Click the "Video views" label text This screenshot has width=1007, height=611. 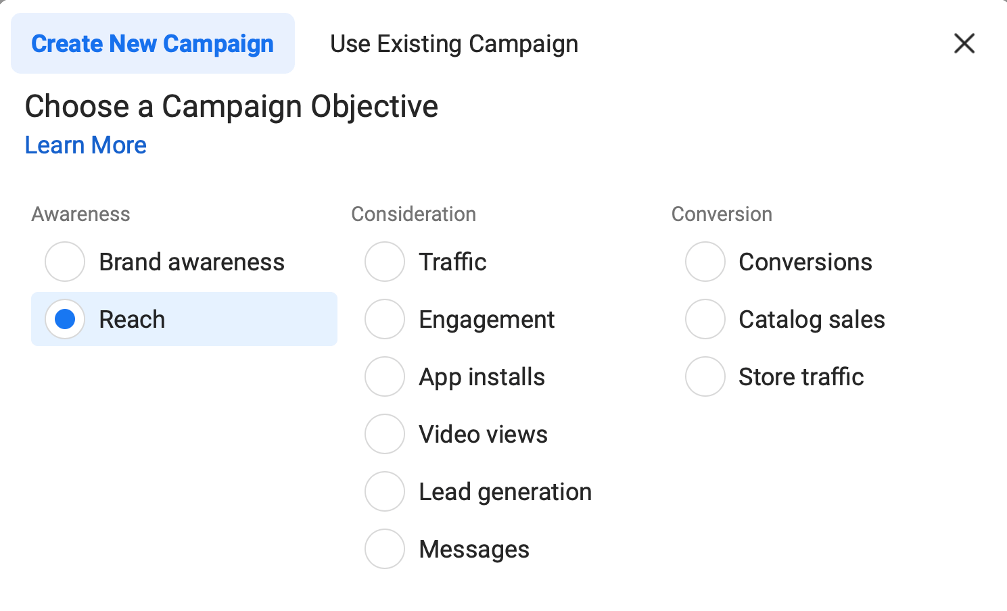483,435
